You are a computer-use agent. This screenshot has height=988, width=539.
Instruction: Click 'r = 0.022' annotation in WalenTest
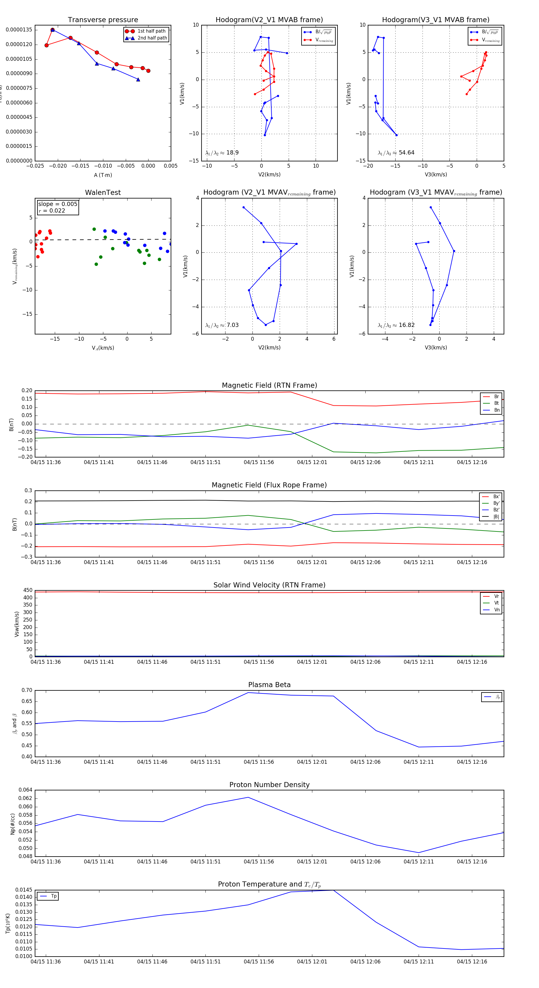52,210
